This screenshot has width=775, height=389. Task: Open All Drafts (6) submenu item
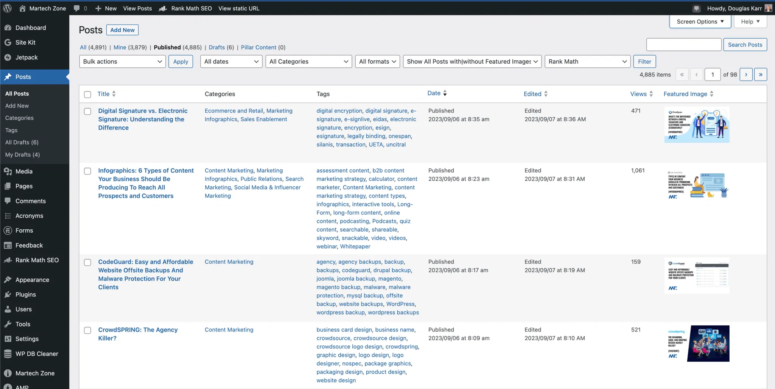coord(22,142)
